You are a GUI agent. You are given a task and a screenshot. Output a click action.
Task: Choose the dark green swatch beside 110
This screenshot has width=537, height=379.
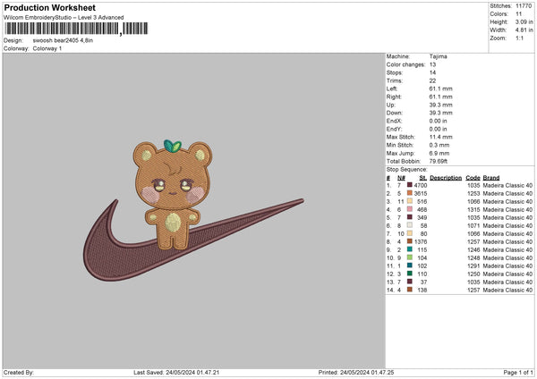coord(409,274)
